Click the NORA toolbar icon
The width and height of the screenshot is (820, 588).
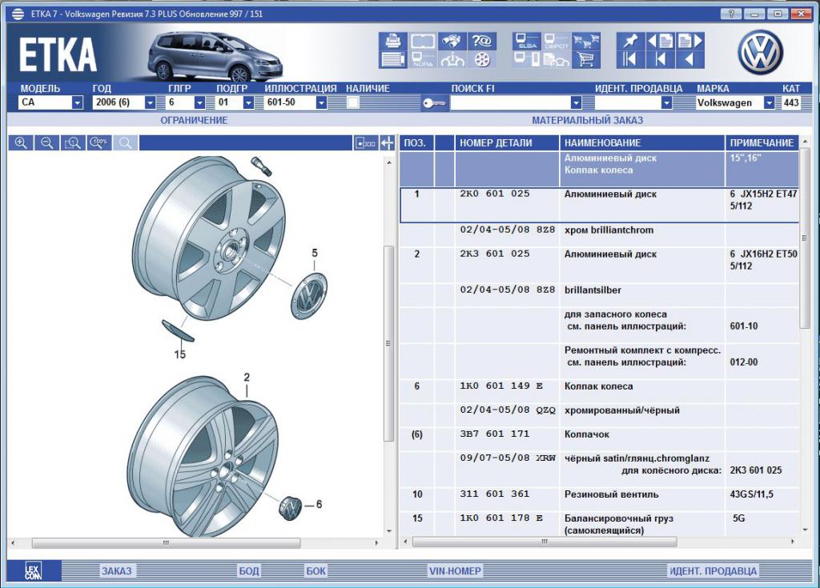423,59
